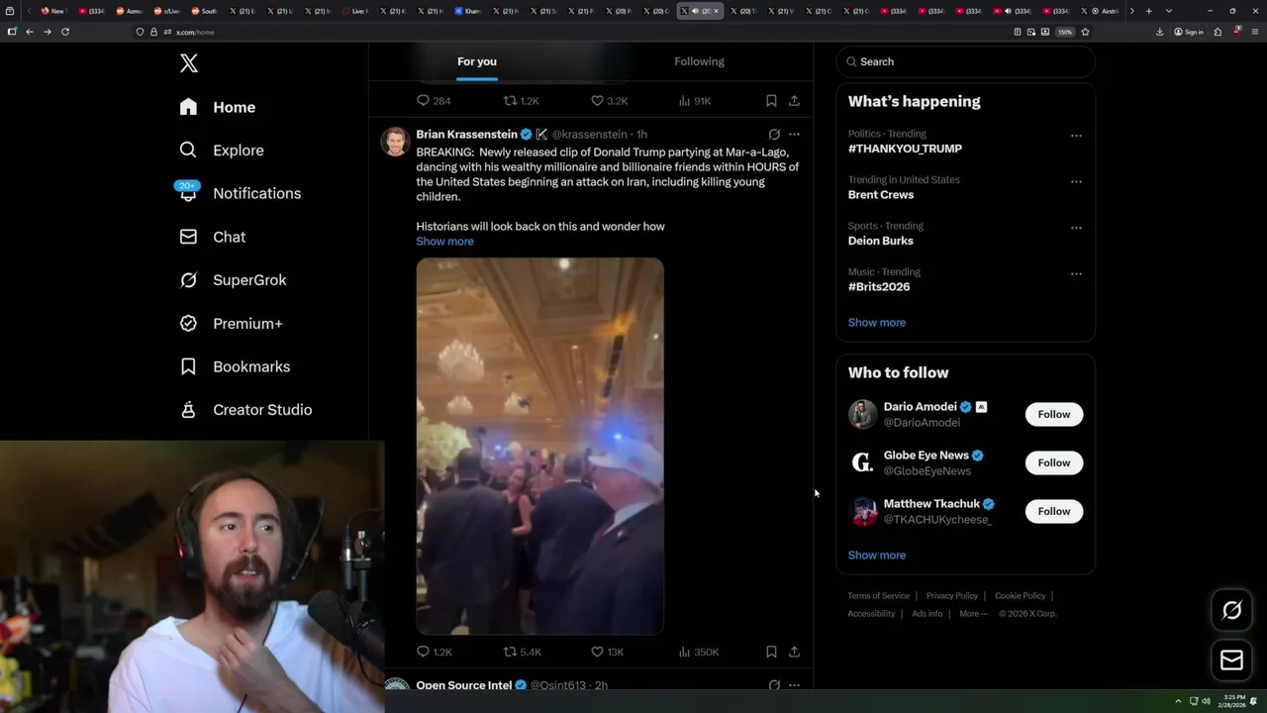Viewport: 1267px width, 713px height.
Task: Open Notifications from the sidebar
Action: coord(240,193)
